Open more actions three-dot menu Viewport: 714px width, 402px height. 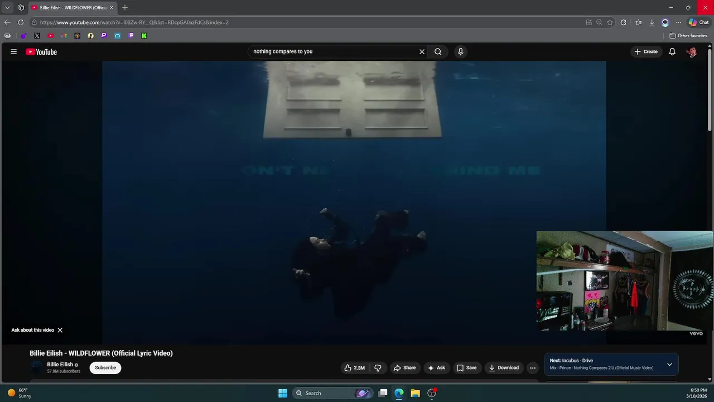[533, 367]
